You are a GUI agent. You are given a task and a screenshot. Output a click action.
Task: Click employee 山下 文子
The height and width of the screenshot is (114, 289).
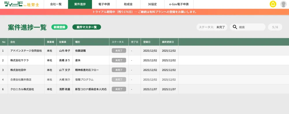click(x=64, y=70)
